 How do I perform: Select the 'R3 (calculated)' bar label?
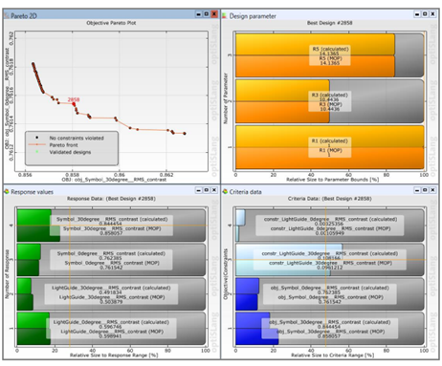pyautogui.click(x=330, y=95)
